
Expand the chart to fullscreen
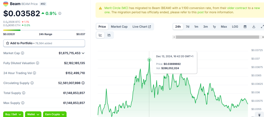pos(262,27)
